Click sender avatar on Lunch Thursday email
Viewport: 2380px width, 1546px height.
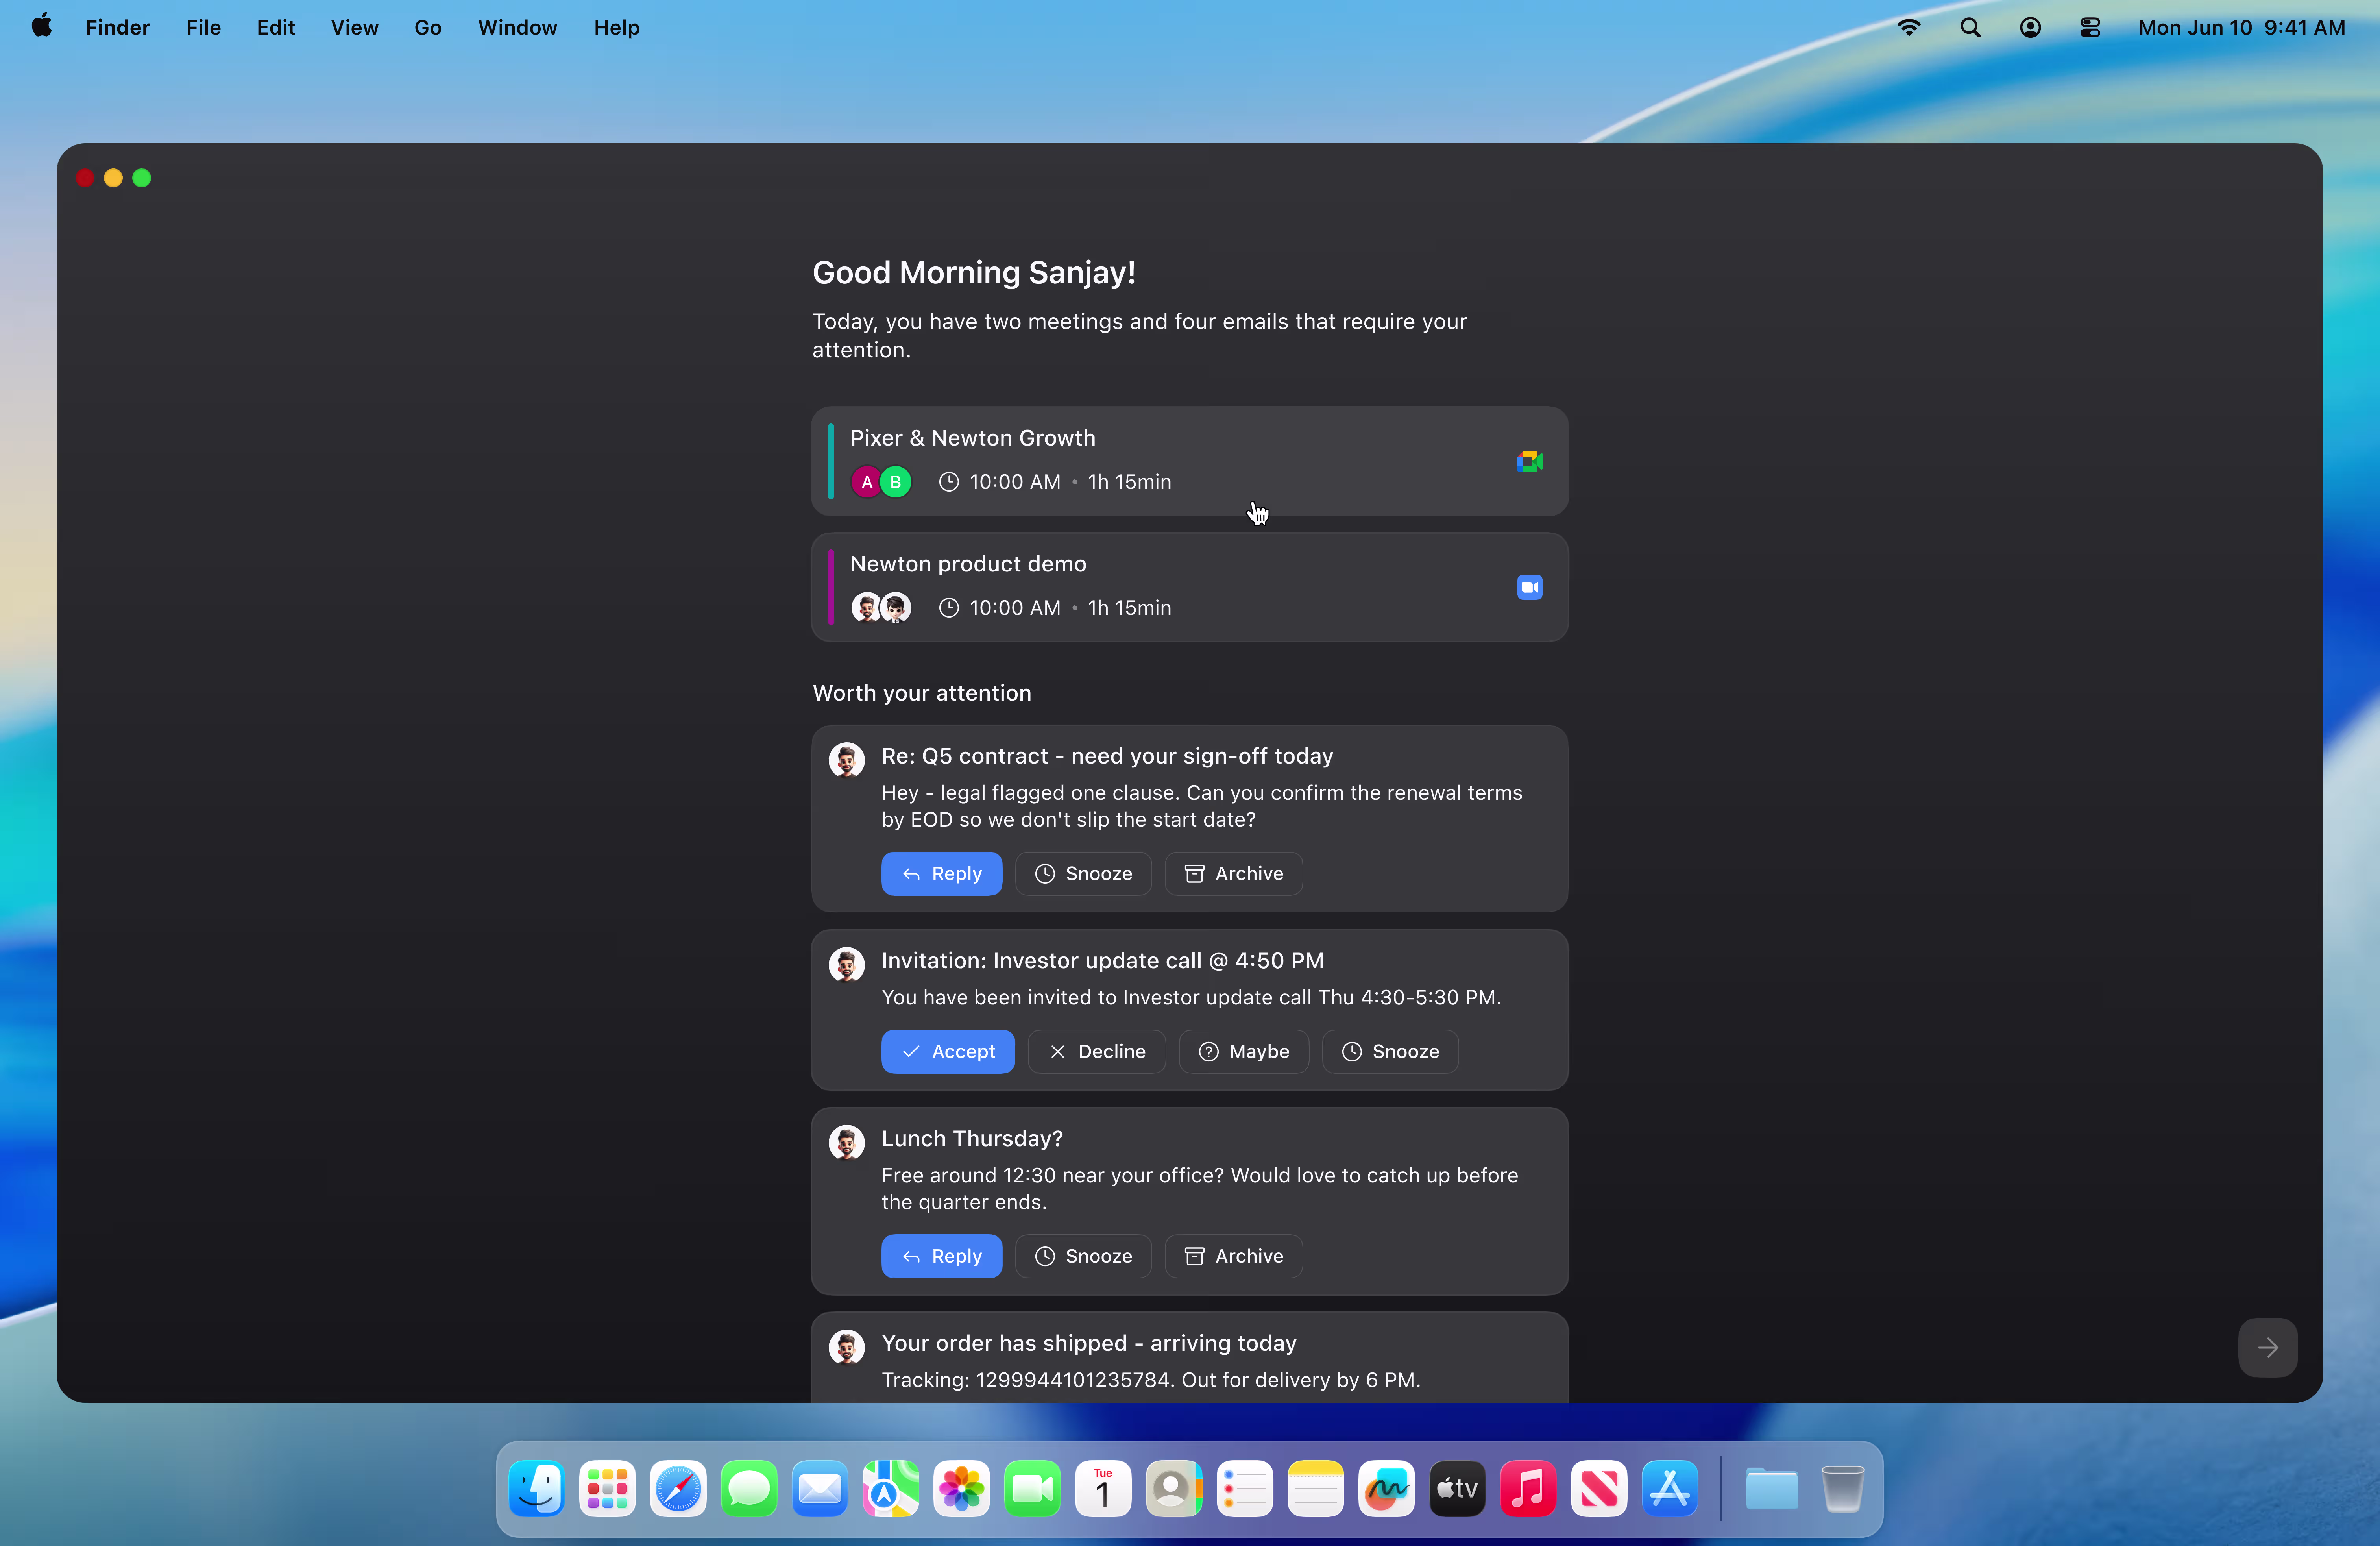846,1142
